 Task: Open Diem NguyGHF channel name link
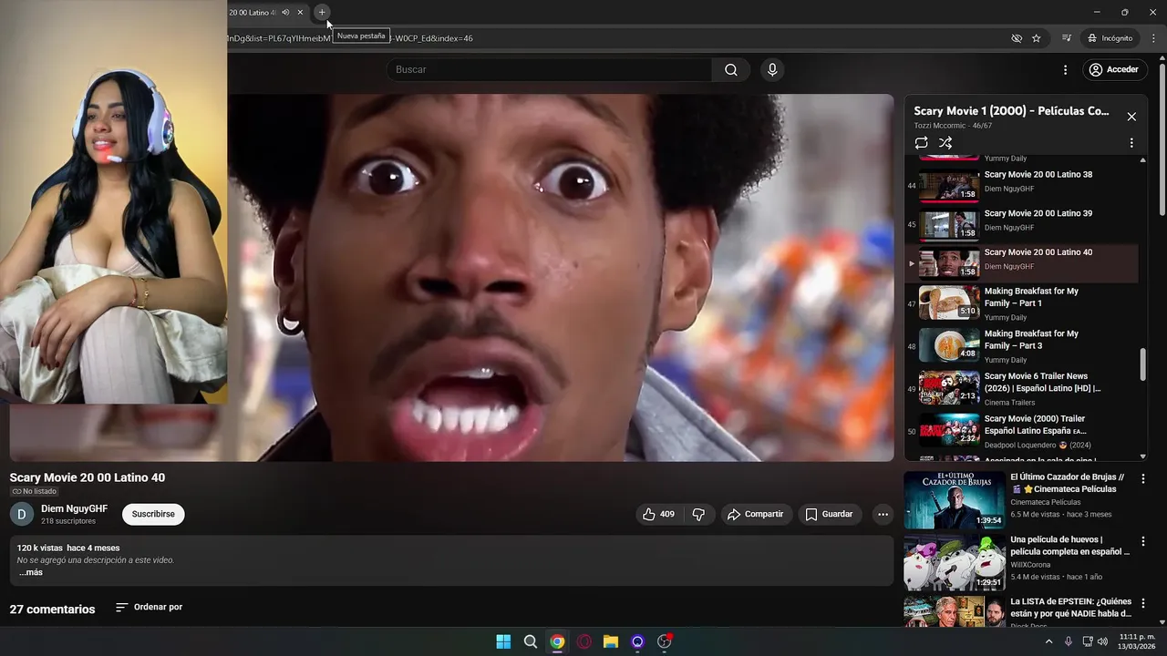point(74,508)
